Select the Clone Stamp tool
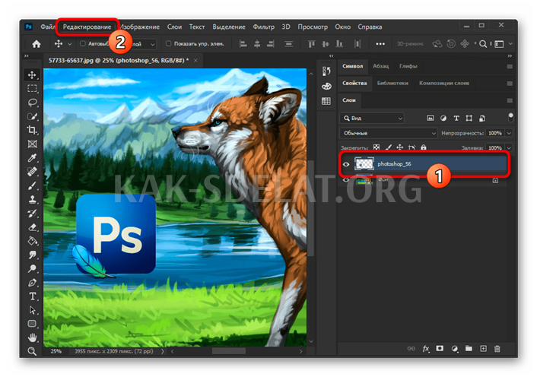Screen dimensions: 537x377 [32, 199]
